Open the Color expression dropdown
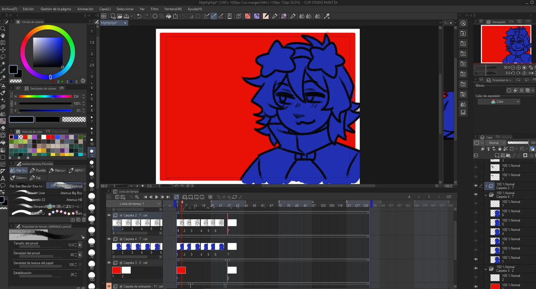536x289 pixels. 499,101
